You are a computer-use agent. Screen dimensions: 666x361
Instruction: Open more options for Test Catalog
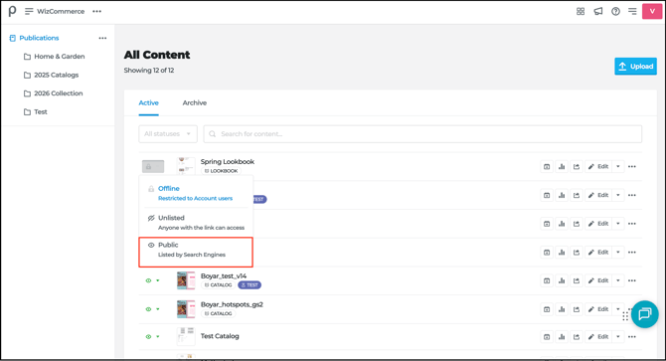pyautogui.click(x=632, y=337)
